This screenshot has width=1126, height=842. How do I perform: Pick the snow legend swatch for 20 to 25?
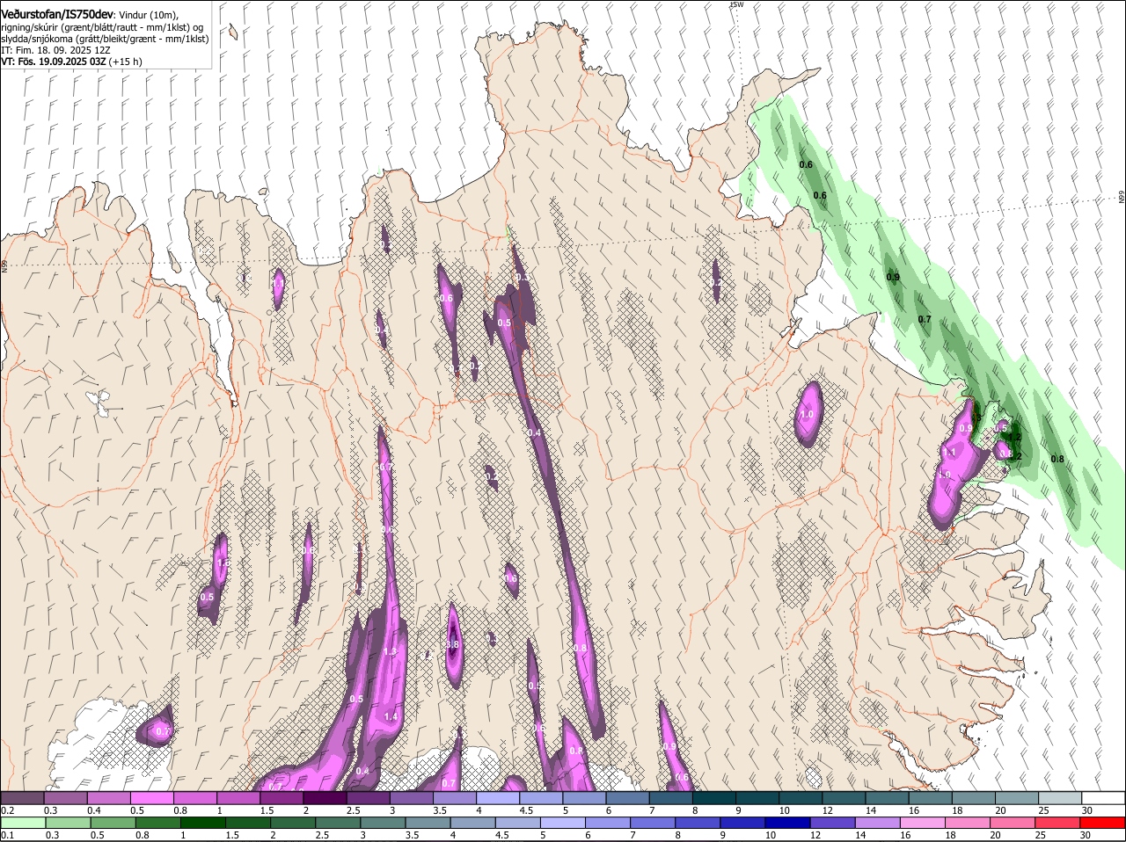point(1016,798)
